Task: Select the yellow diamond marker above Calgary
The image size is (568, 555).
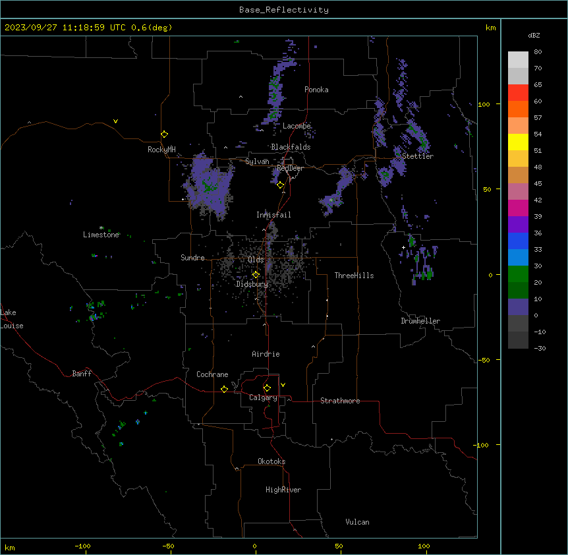Action: (267, 388)
